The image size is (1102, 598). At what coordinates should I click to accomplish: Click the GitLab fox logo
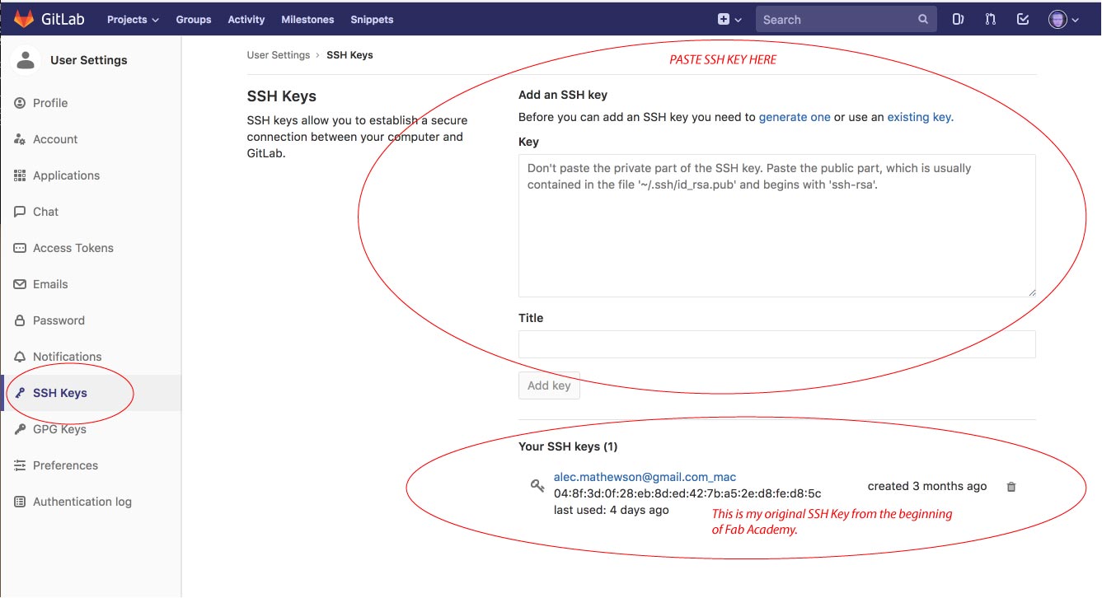click(x=24, y=19)
